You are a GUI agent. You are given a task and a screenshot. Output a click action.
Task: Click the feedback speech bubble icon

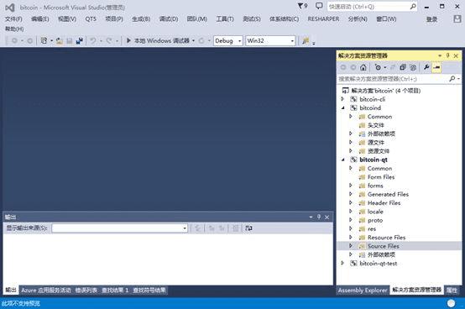(319, 6)
